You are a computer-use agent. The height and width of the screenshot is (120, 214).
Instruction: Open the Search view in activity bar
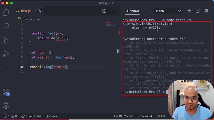pos(6,26)
